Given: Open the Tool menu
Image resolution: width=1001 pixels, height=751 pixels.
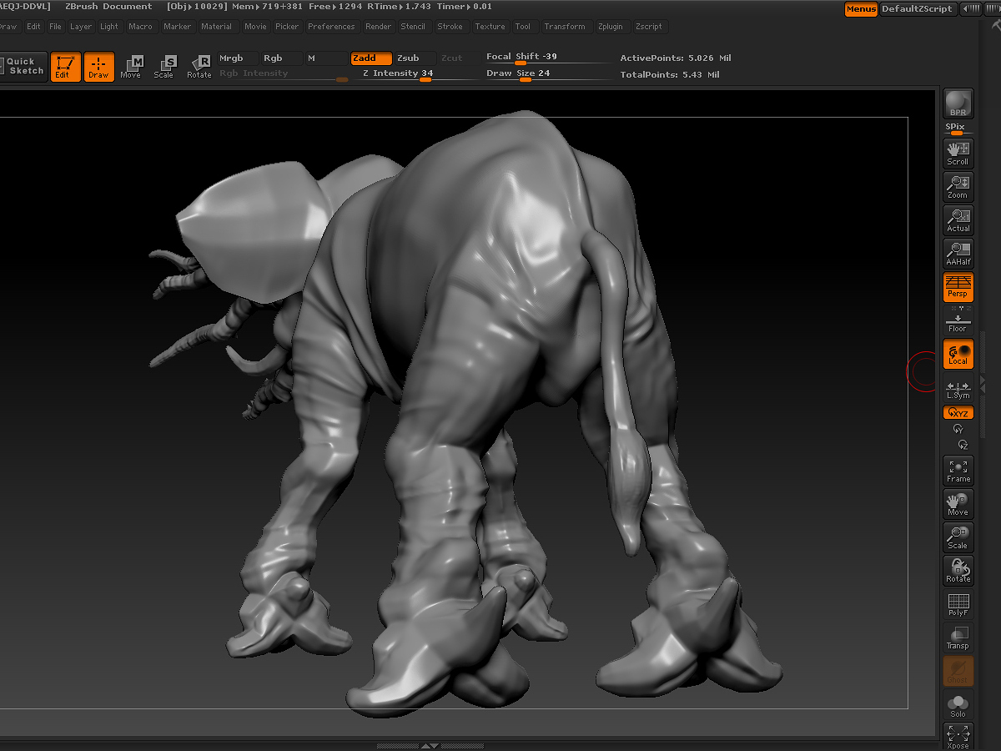Looking at the screenshot, I should point(523,27).
